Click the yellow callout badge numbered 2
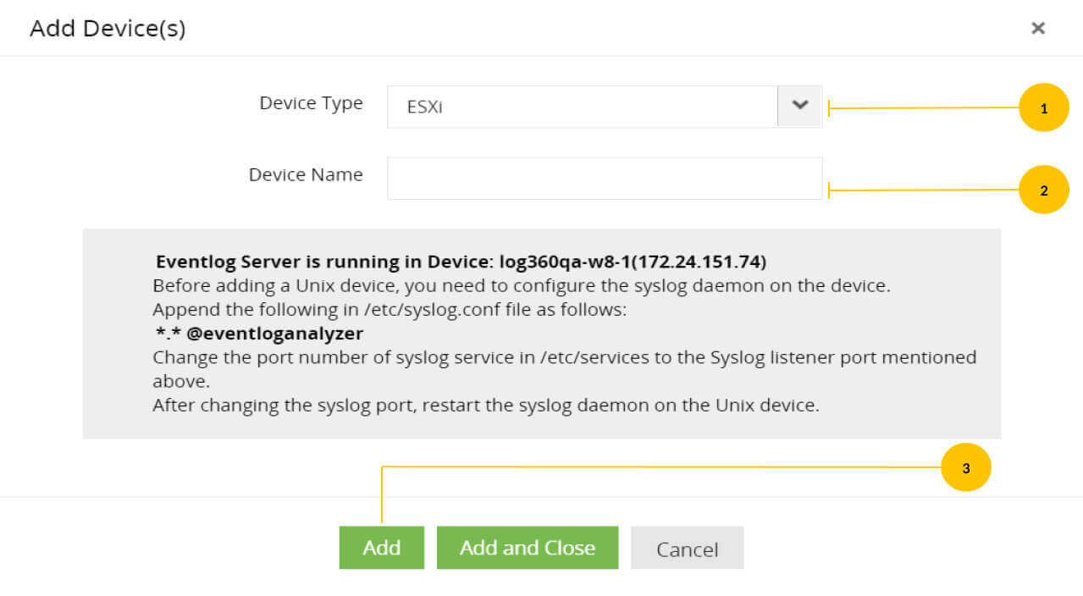The height and width of the screenshot is (596, 1083). pyautogui.click(x=1043, y=189)
